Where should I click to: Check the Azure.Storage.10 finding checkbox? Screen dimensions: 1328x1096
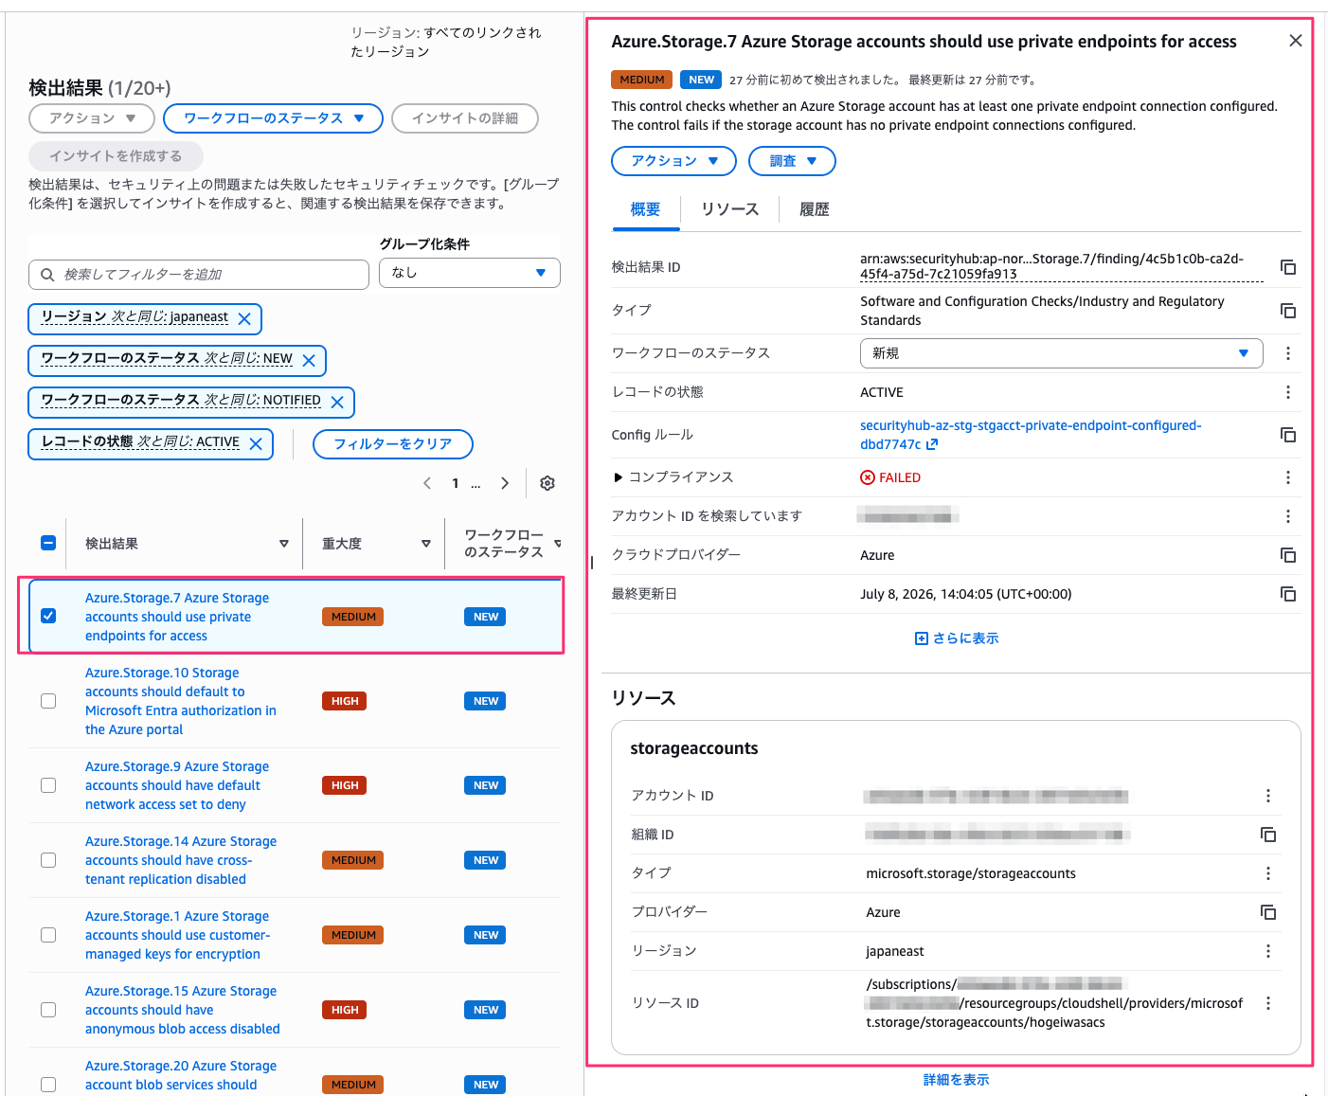pyautogui.click(x=48, y=701)
